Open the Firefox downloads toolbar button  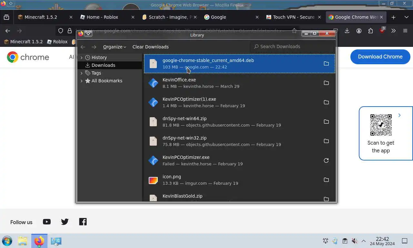click(347, 31)
